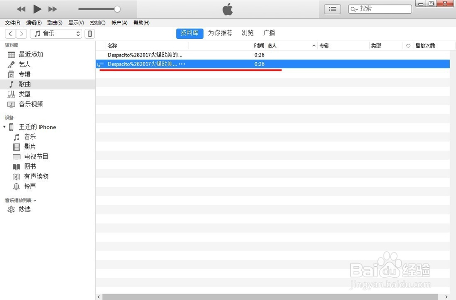This screenshot has width=456, height=300.
Task: Open the 妙选 Genius playlist
Action: pos(25,209)
